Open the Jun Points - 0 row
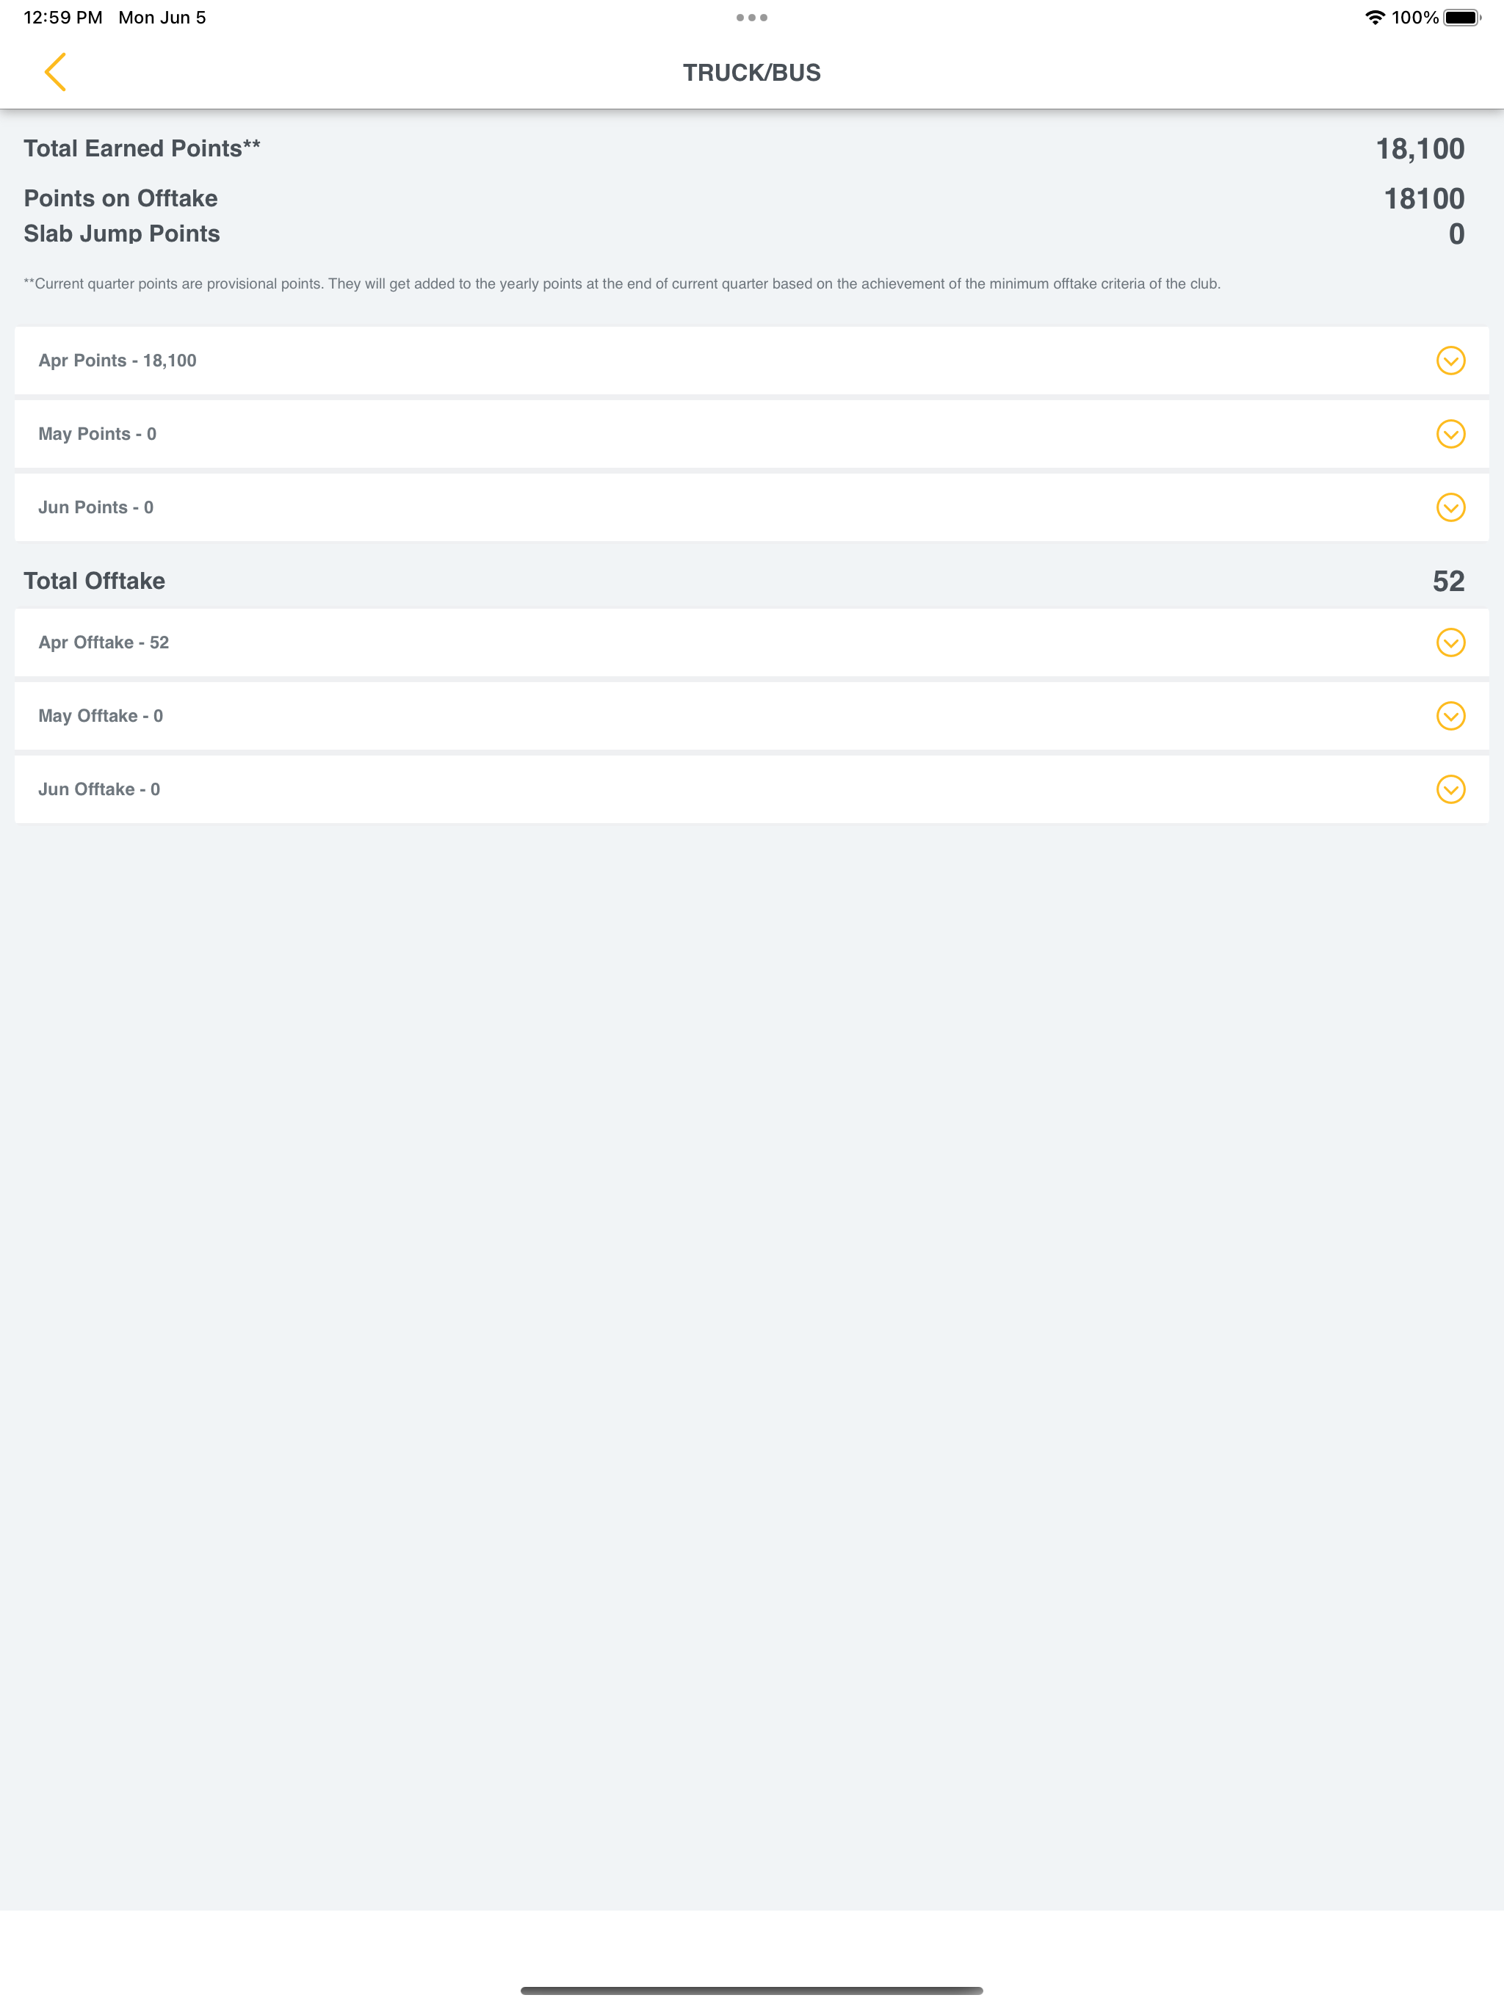Viewport: 1504px width, 2006px height. tap(752, 508)
